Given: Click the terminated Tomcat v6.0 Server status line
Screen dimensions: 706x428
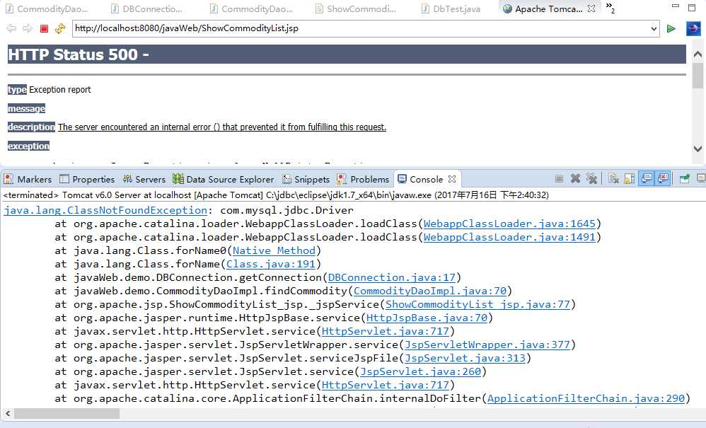Looking at the screenshot, I should click(276, 195).
